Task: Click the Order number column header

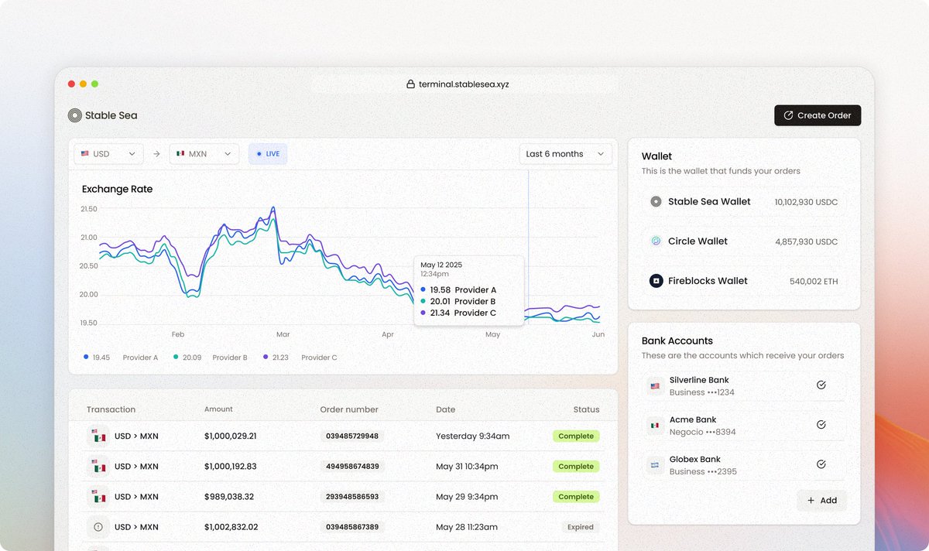Action: [349, 409]
